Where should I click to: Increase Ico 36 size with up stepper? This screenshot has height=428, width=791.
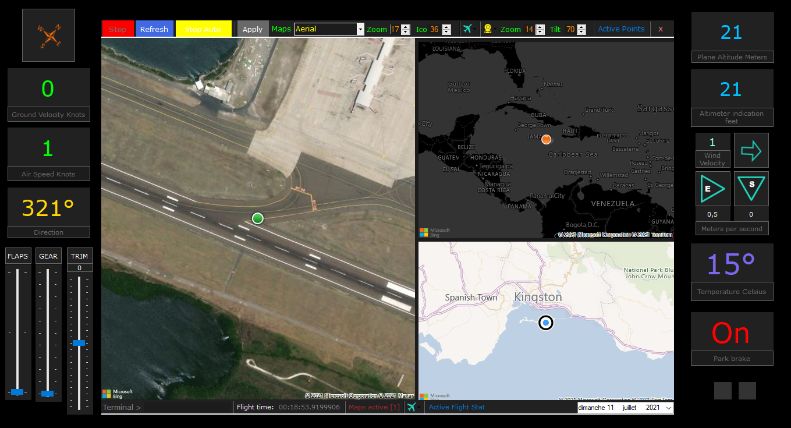(446, 27)
